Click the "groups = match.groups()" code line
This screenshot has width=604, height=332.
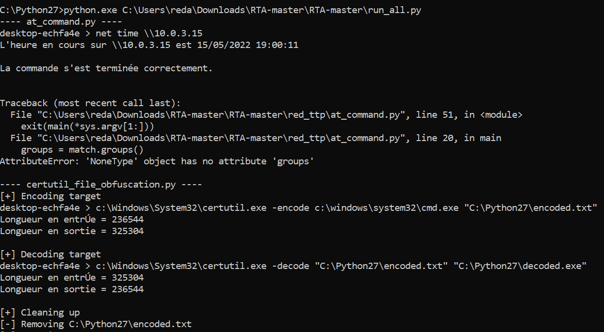(x=82, y=150)
